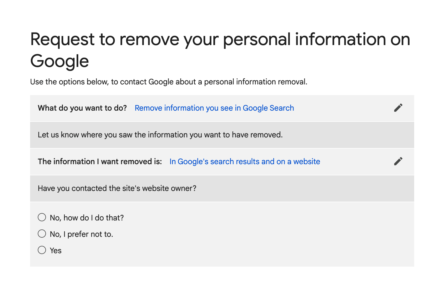Click the "Let us know where you saw" instruction row
This screenshot has width=441, height=283.
point(222,135)
